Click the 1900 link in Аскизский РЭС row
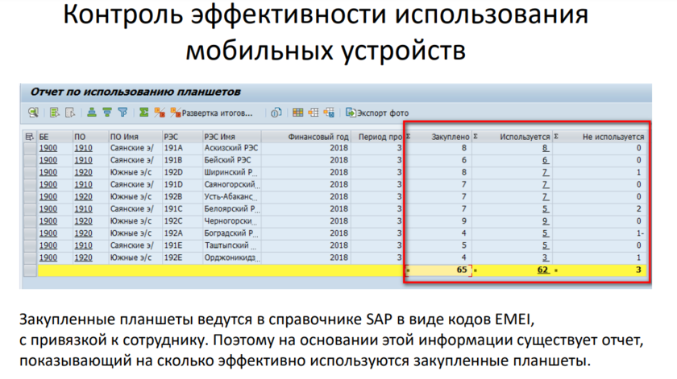677x379 pixels. [48, 148]
